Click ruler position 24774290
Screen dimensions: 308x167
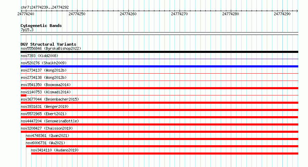(x=282, y=14)
